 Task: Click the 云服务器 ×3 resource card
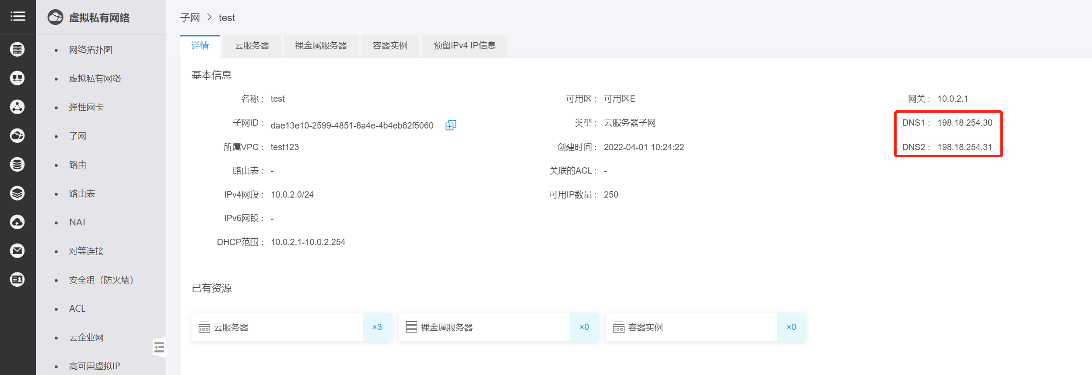(291, 327)
